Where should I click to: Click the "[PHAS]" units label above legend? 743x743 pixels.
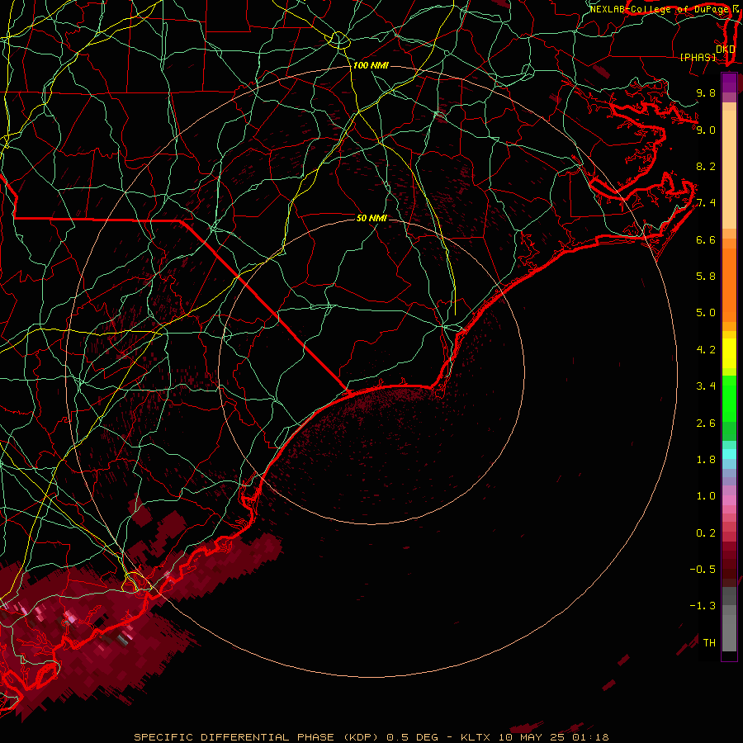[698, 57]
